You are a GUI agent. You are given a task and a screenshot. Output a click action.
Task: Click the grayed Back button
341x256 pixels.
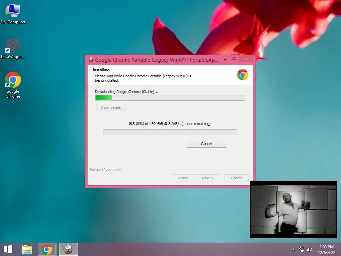(183, 178)
